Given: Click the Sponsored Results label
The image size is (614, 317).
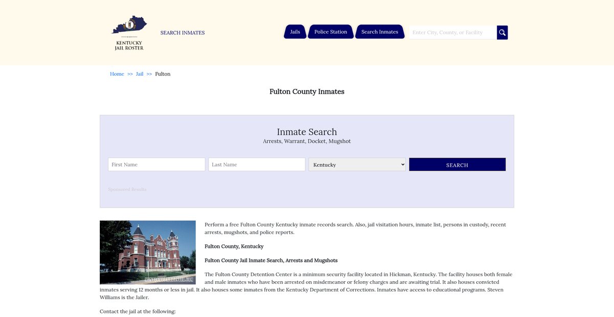Looking at the screenshot, I should (x=127, y=190).
